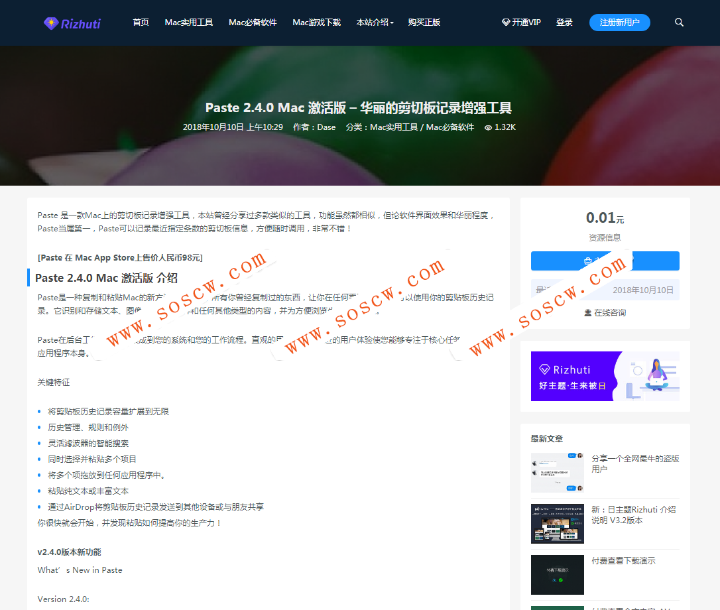Image resolution: width=720 pixels, height=610 pixels.
Task: Open thumbnail for 分享一个全网最牛的盗版用户
Action: tap(557, 473)
